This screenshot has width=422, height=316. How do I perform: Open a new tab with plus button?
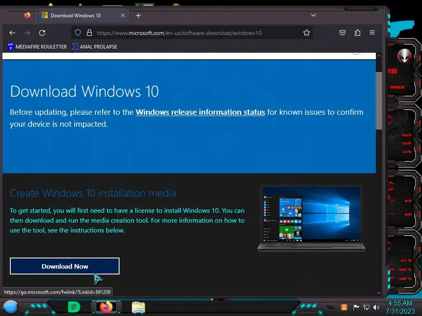(138, 16)
